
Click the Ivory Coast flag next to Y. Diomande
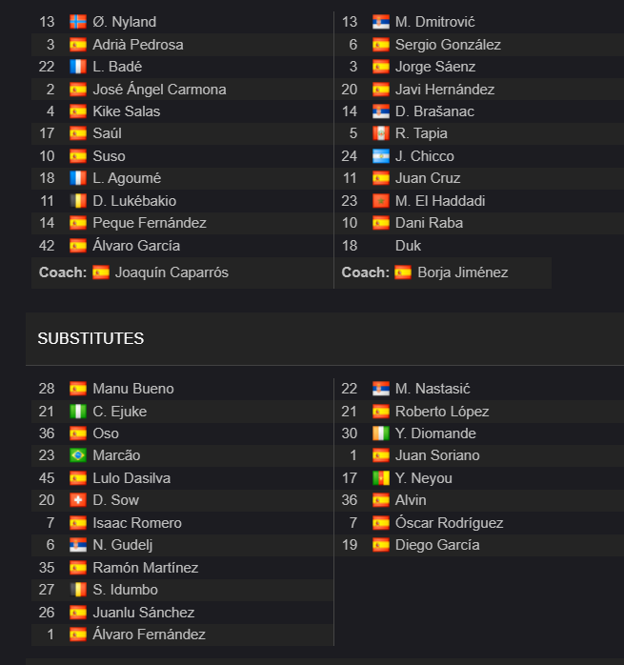[380, 433]
